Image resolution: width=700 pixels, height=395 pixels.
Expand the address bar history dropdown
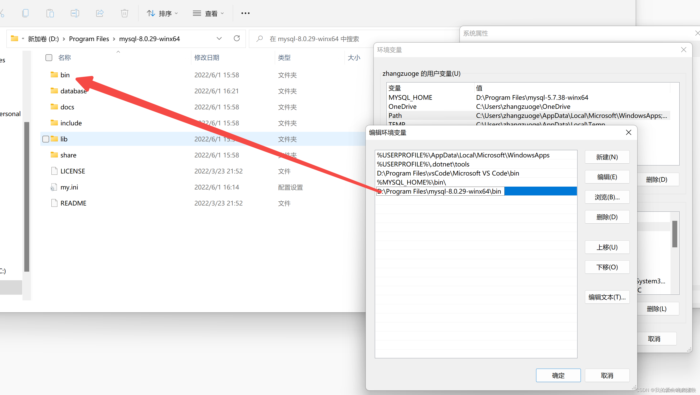pos(219,39)
